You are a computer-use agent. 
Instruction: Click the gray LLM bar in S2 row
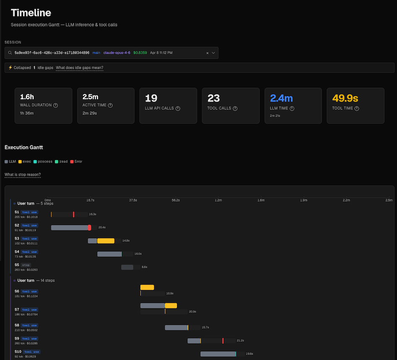click(x=69, y=228)
